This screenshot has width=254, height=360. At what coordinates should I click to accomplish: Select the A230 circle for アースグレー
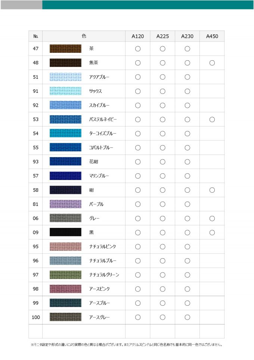(187, 317)
